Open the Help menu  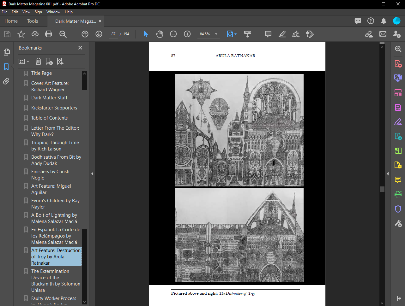point(69,12)
